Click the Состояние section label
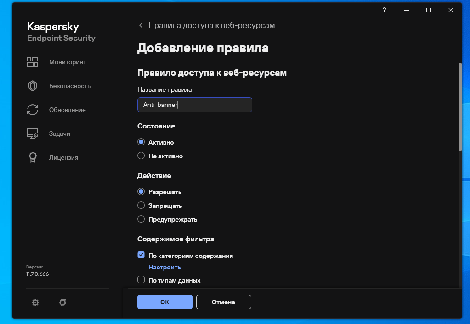This screenshot has width=470, height=324. (x=156, y=126)
